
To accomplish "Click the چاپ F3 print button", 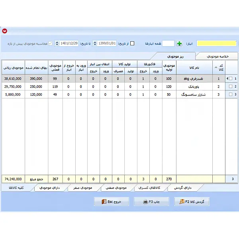I will [151, 202].
